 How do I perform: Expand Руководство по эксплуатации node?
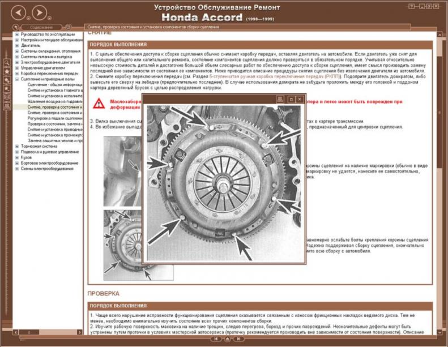[x=17, y=35]
